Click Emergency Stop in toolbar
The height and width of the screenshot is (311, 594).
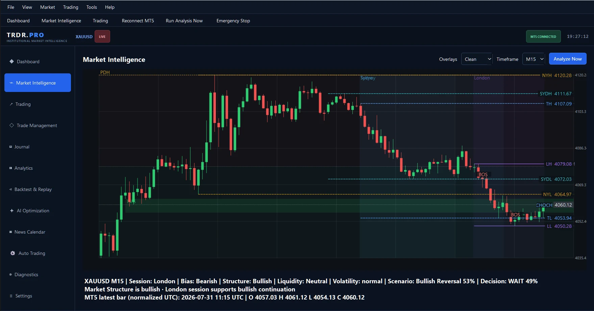pyautogui.click(x=233, y=21)
